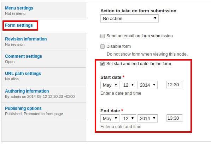Screen dimensions: 211x144
Task: Open the End date year dropdown
Action: pos(147,119)
